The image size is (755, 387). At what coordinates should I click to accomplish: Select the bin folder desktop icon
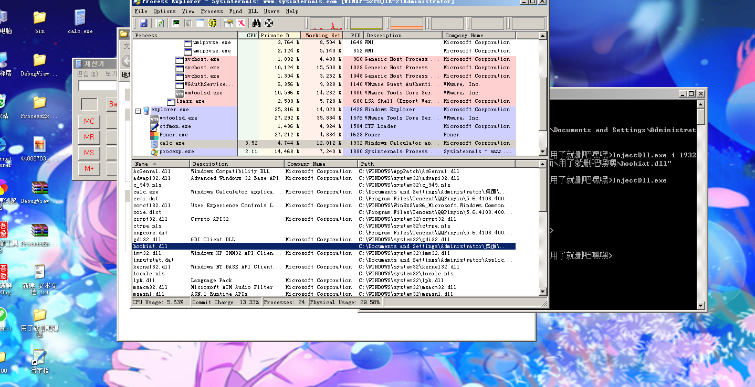tap(40, 21)
